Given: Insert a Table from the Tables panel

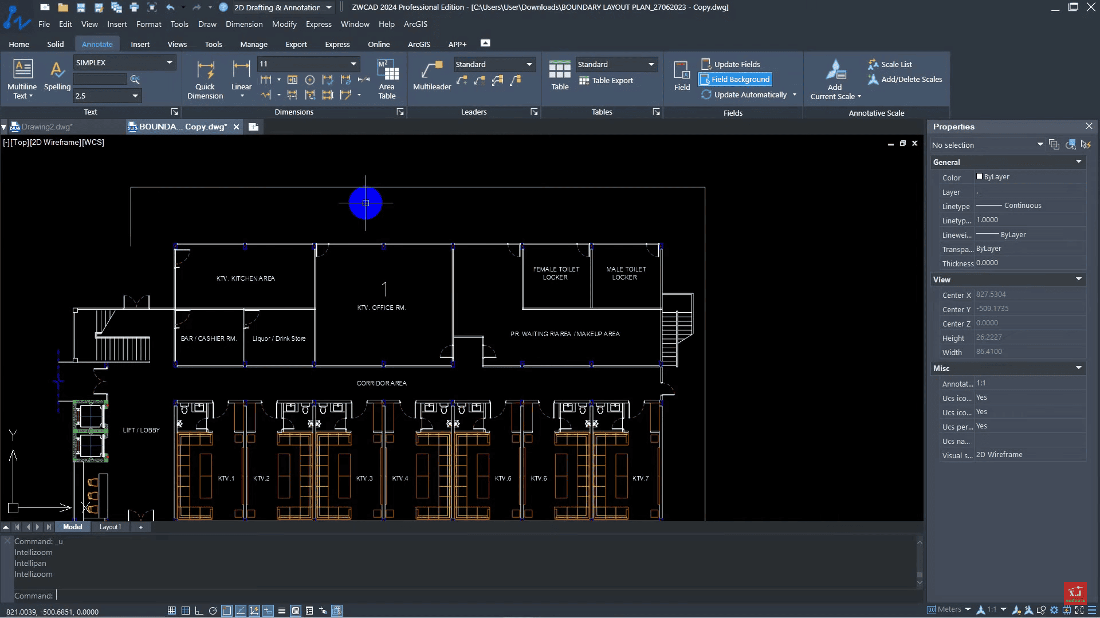Looking at the screenshot, I should (x=560, y=76).
